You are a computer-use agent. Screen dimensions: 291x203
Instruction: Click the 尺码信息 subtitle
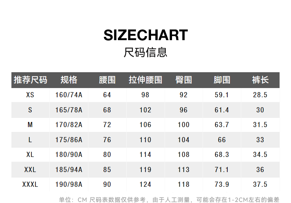pyautogui.click(x=145, y=52)
